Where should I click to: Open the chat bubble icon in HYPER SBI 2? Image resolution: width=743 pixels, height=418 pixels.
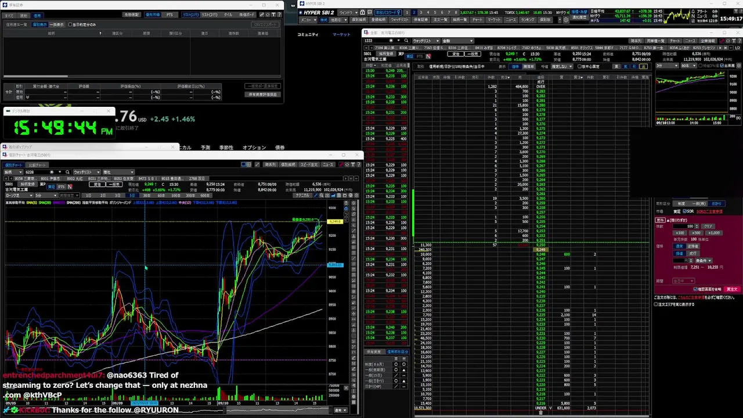coord(370,12)
